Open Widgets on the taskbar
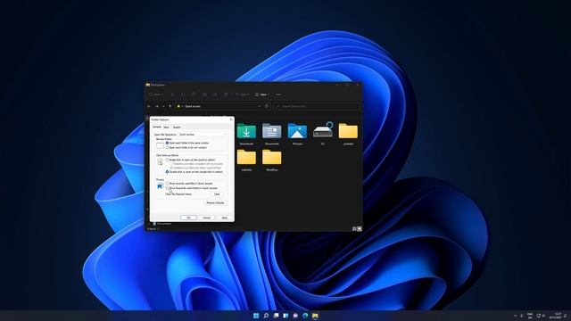This screenshot has width=571, height=321. tap(285, 316)
